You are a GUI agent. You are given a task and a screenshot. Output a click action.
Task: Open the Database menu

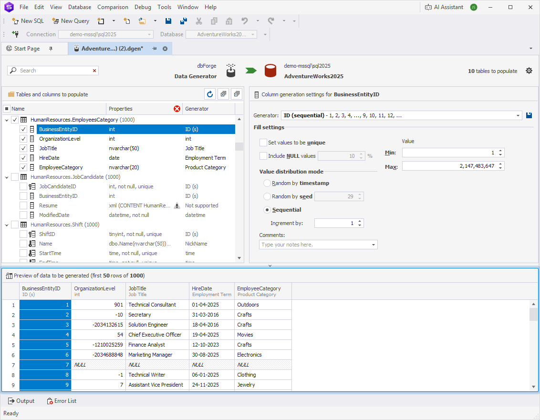click(x=80, y=7)
